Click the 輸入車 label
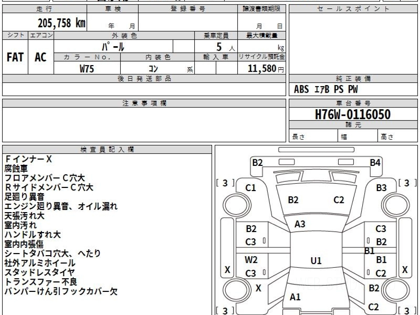This screenshot has width=420, height=315. click(x=216, y=57)
